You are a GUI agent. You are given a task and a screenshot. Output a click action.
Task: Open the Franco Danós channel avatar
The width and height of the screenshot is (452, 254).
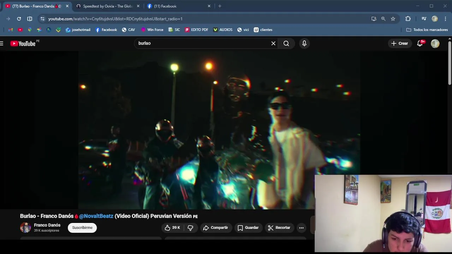[25, 228]
